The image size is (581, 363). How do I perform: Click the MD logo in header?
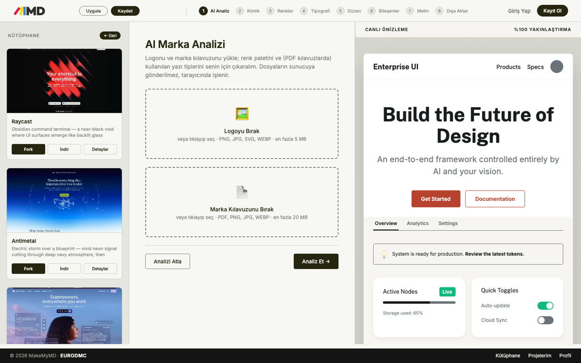[x=29, y=11]
